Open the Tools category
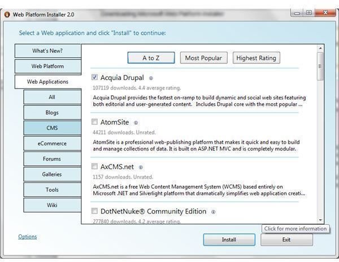This screenshot has height=262, width=339. pyautogui.click(x=52, y=190)
